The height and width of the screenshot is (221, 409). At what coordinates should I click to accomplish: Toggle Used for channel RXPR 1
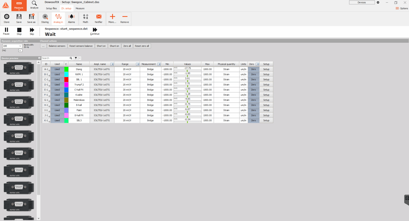57,74
